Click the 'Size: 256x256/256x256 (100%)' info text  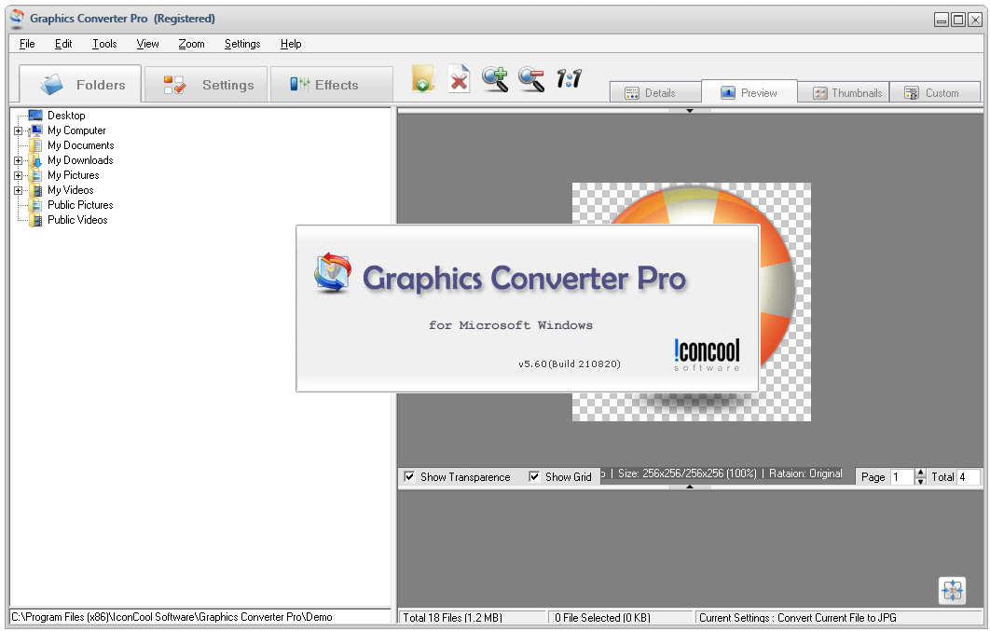coord(687,473)
